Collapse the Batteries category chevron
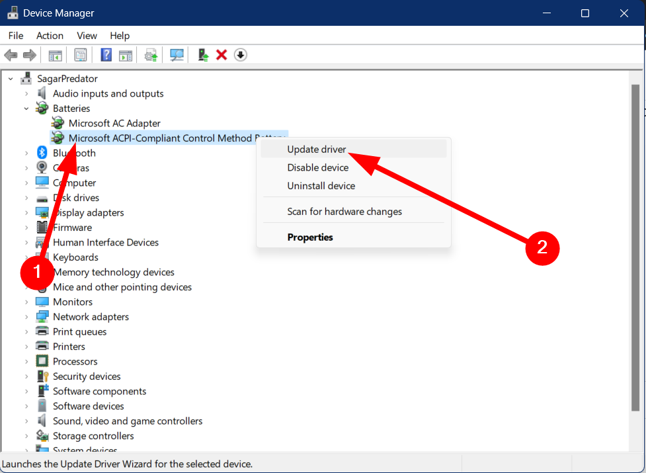The height and width of the screenshot is (473, 646). tap(26, 108)
